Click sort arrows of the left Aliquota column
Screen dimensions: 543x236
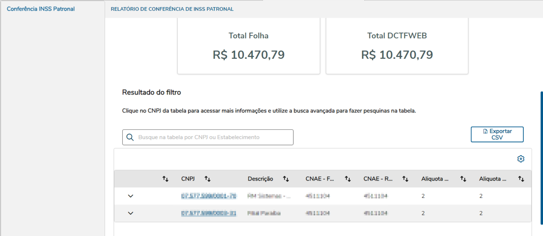click(463, 179)
